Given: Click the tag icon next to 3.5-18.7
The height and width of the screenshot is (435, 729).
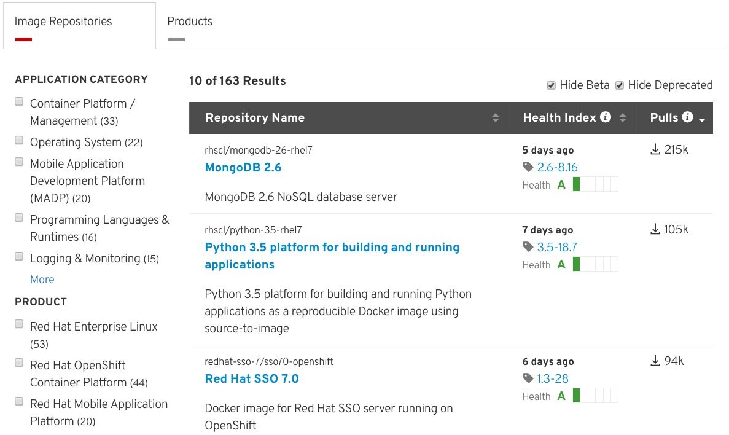Looking at the screenshot, I should pos(528,247).
